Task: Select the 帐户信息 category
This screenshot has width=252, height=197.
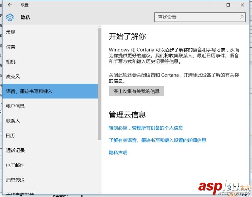Action: click(x=15, y=106)
